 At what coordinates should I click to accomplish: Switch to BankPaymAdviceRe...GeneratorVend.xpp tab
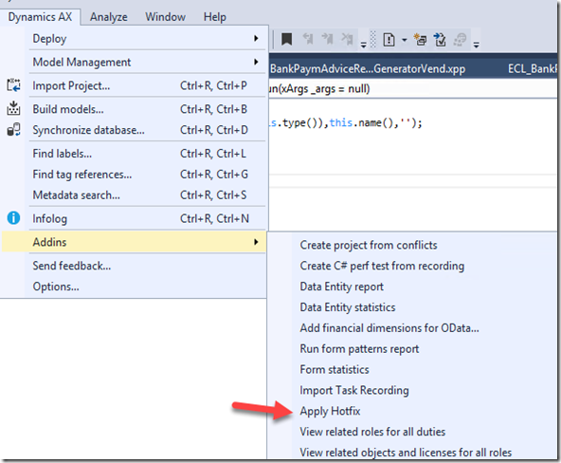(x=368, y=68)
